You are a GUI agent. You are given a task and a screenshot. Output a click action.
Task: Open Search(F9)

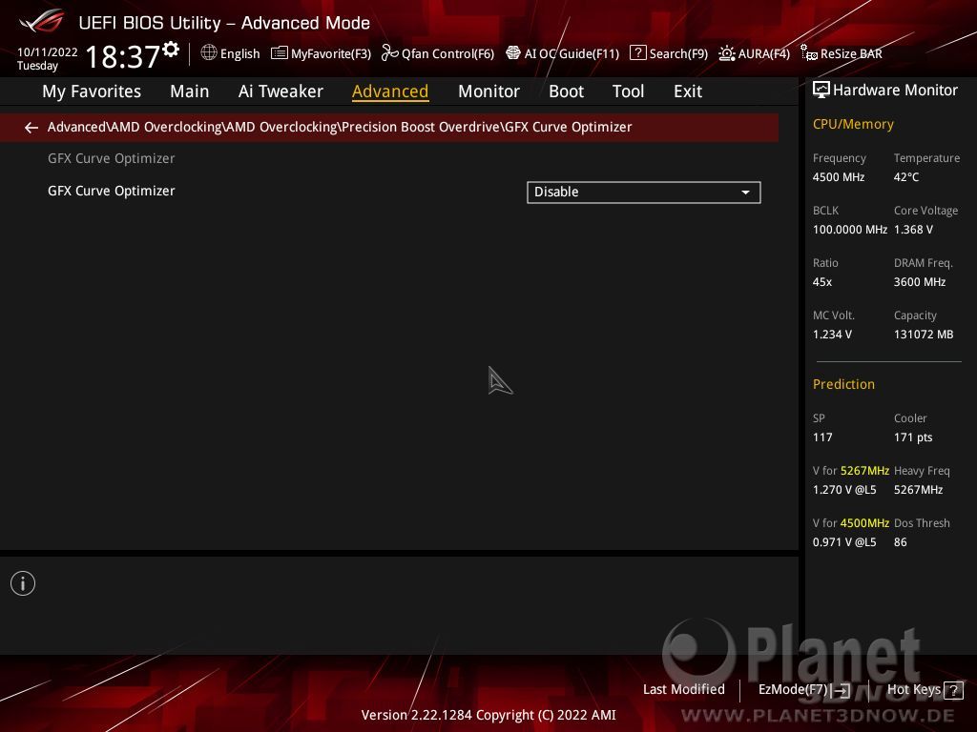[669, 53]
